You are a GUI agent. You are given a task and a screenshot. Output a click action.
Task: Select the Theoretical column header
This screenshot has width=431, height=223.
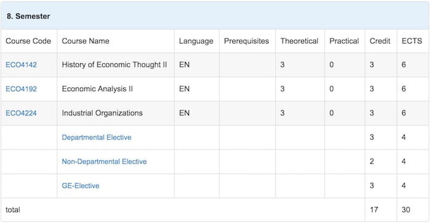click(299, 41)
